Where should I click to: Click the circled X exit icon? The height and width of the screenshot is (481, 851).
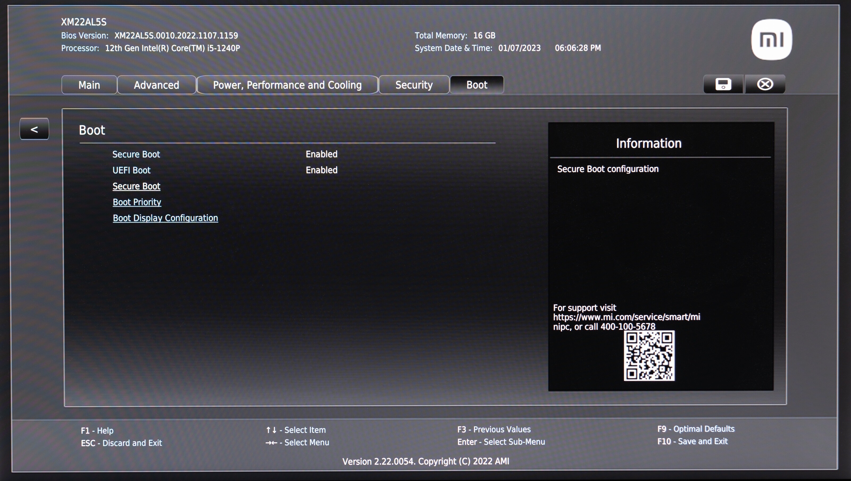[765, 84]
